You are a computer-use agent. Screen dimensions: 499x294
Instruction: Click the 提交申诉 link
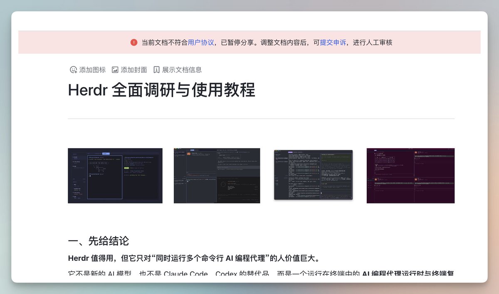coord(333,42)
